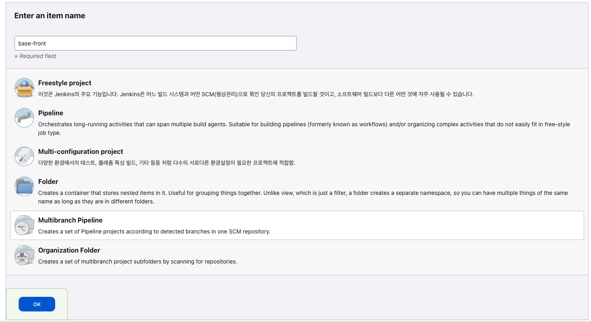Select the Organization Folder hierarchy icon
This screenshot has height=322, width=591.
[24, 255]
